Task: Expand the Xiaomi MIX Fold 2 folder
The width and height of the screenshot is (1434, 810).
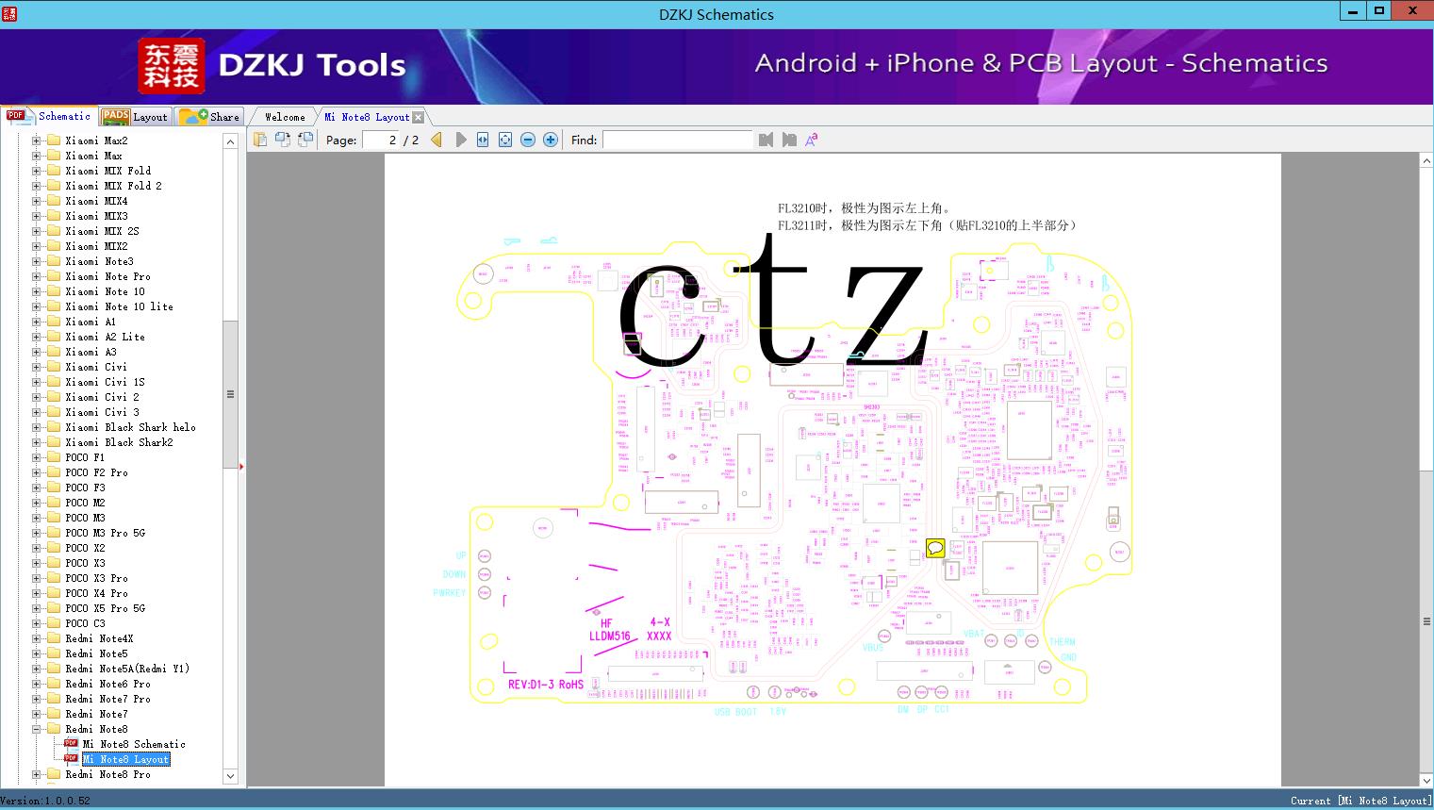Action: pyautogui.click(x=37, y=186)
